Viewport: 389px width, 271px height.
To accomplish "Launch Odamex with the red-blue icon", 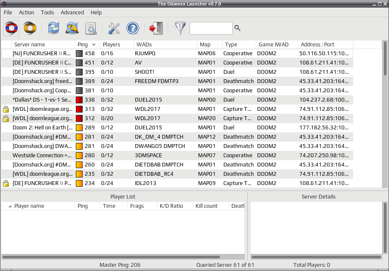I will [x=11, y=28].
